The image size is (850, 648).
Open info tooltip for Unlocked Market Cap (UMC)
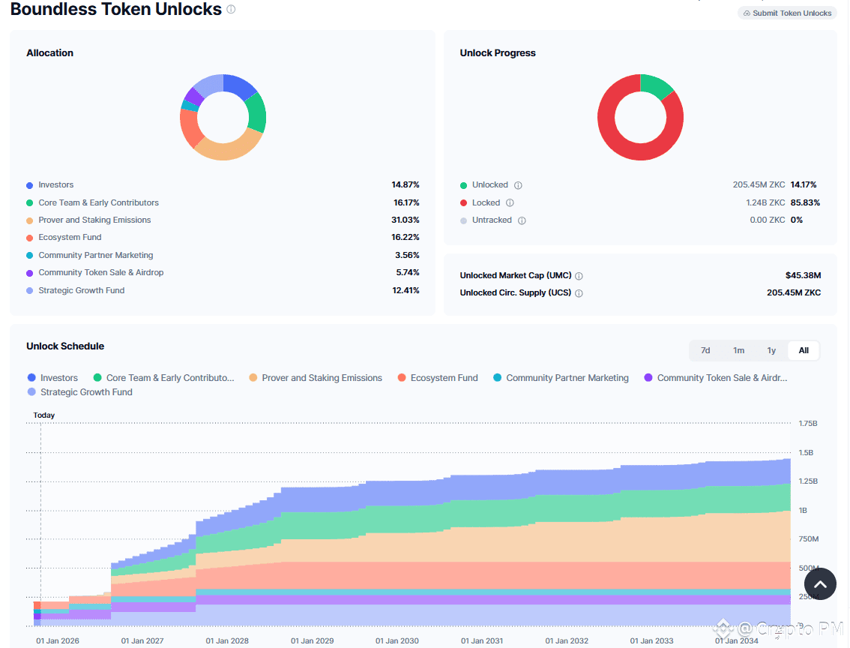pyautogui.click(x=579, y=276)
